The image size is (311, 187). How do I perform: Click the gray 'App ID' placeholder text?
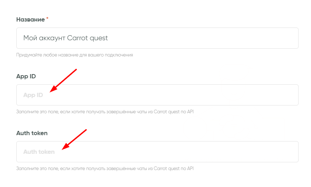point(33,95)
